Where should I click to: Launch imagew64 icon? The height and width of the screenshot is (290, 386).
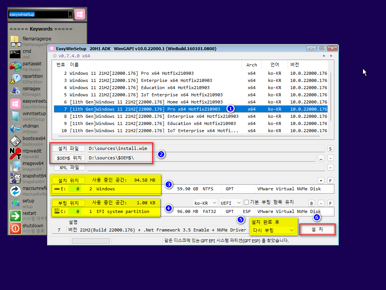pos(15,166)
